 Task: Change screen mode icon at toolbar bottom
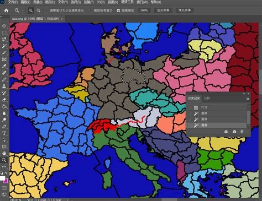point(4,194)
